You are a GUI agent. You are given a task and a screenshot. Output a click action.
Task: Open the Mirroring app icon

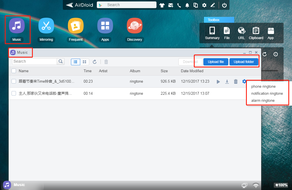46,26
